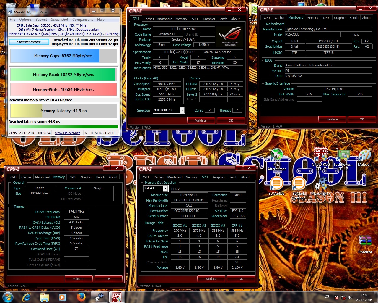Image resolution: width=378 pixels, height=303 pixels.
Task: Switch to ROG CPU-Z in the taskbar
Action: (x=117, y=297)
